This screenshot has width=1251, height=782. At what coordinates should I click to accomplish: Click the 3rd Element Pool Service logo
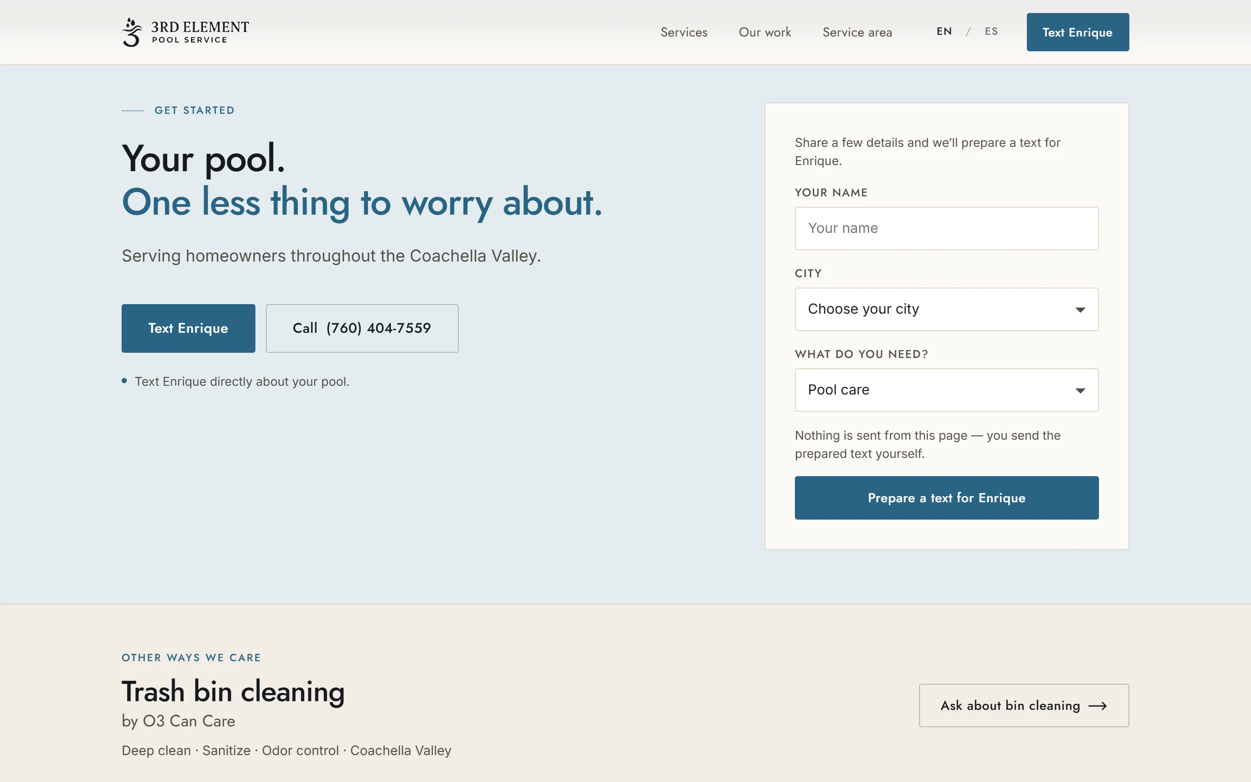click(x=185, y=32)
